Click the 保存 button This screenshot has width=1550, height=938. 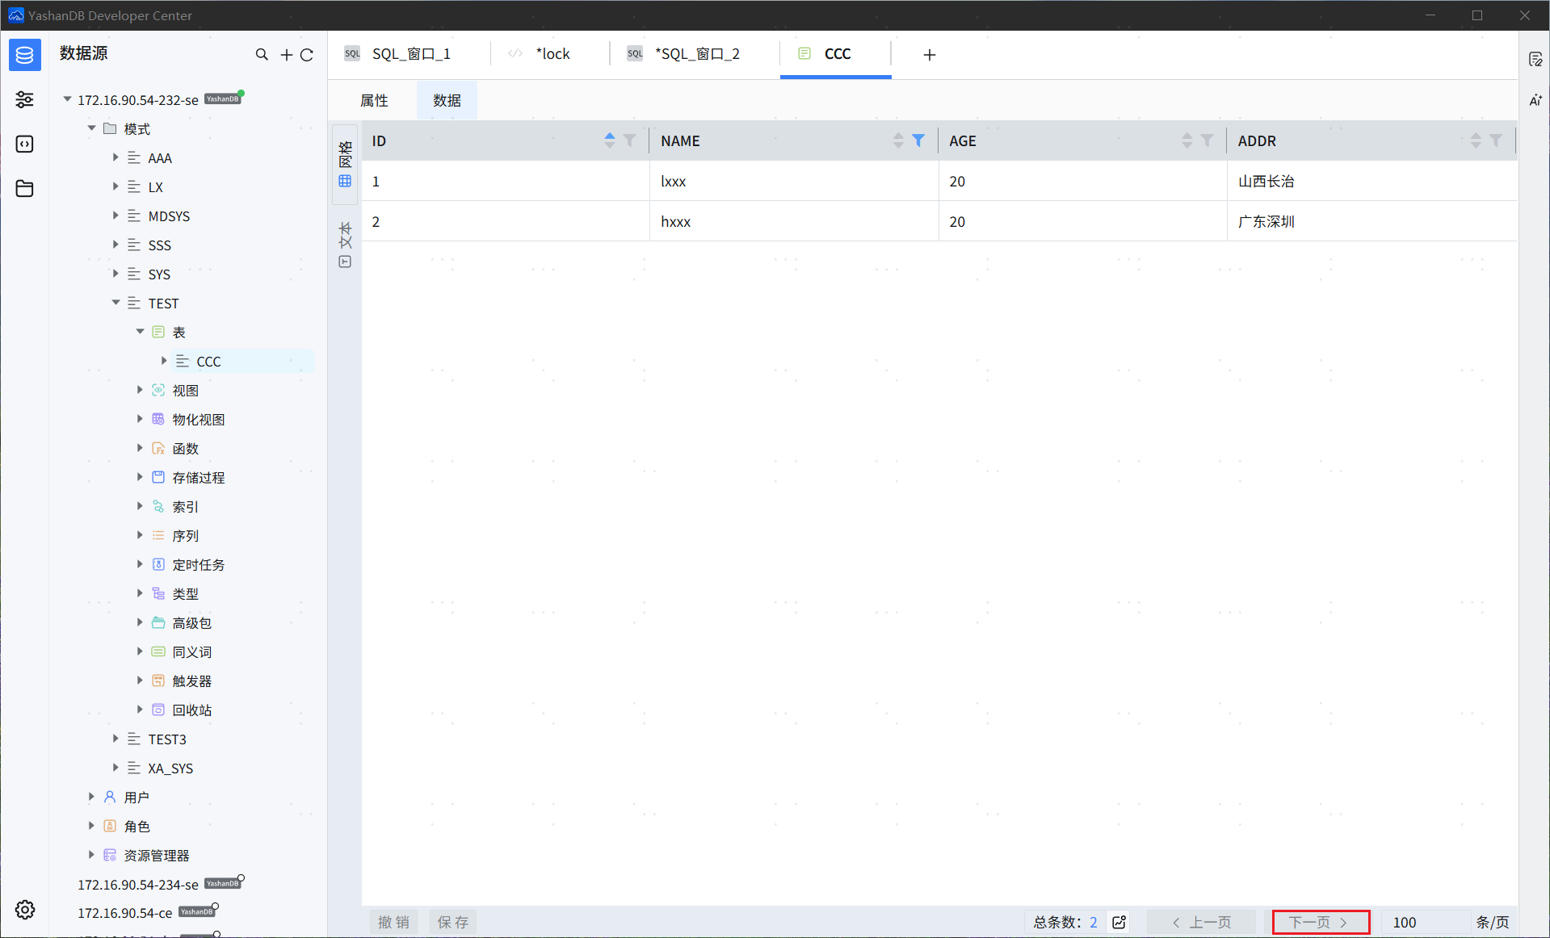click(x=452, y=922)
